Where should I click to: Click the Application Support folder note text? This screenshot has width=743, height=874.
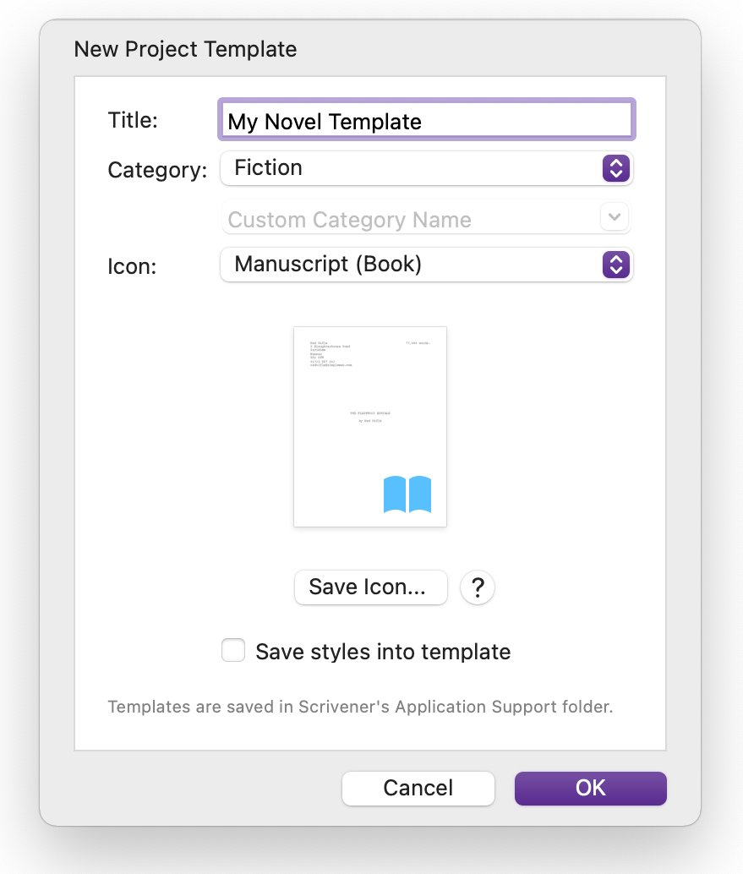360,707
